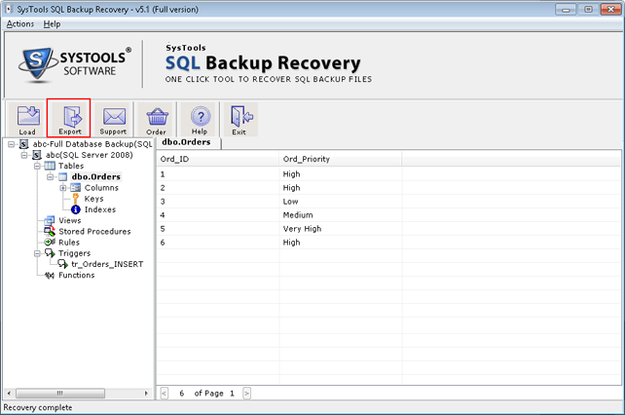
Task: Click the server icon beside abc(SQL Server 2008)
Action: coord(37,155)
